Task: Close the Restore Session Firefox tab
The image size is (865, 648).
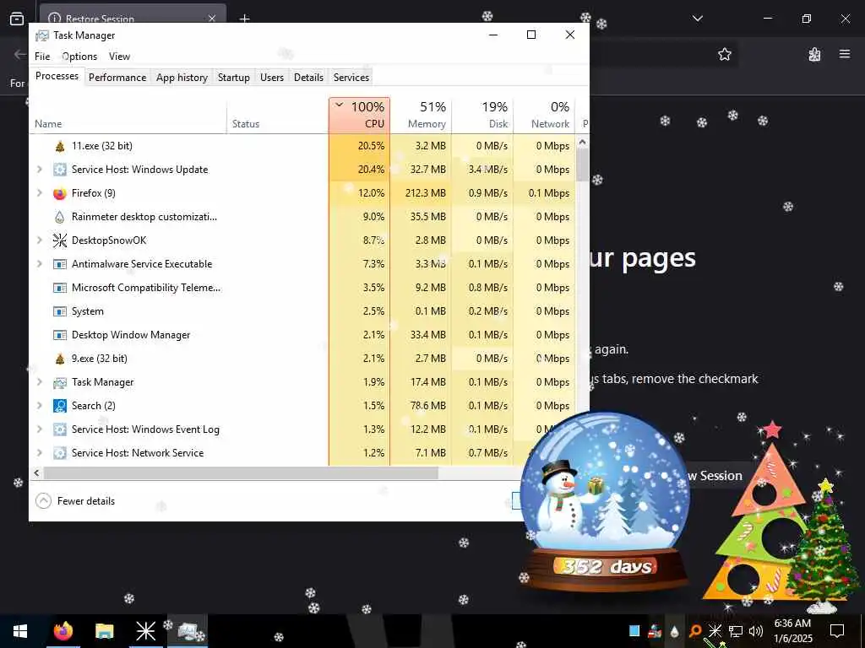Action: pos(212,19)
